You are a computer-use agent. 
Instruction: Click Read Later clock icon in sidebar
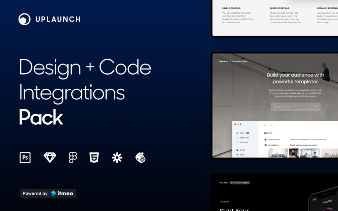click(x=237, y=138)
